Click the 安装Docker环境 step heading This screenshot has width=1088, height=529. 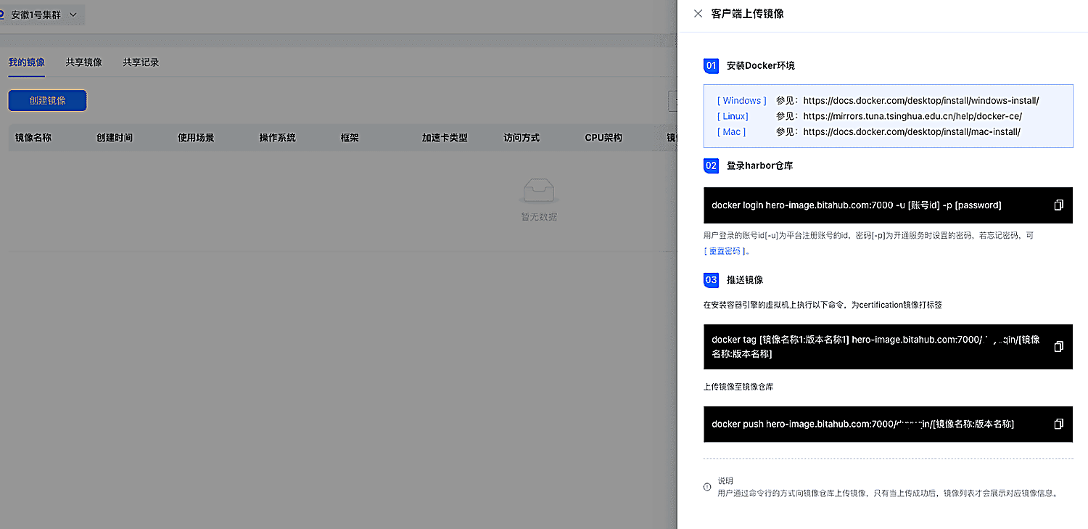pyautogui.click(x=761, y=66)
